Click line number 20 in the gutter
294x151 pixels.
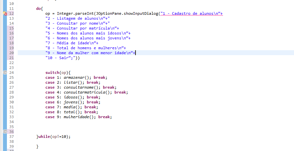[x=12, y=53]
